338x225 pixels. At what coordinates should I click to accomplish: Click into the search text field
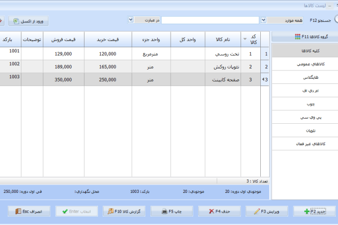pyautogui.click(x=210, y=20)
